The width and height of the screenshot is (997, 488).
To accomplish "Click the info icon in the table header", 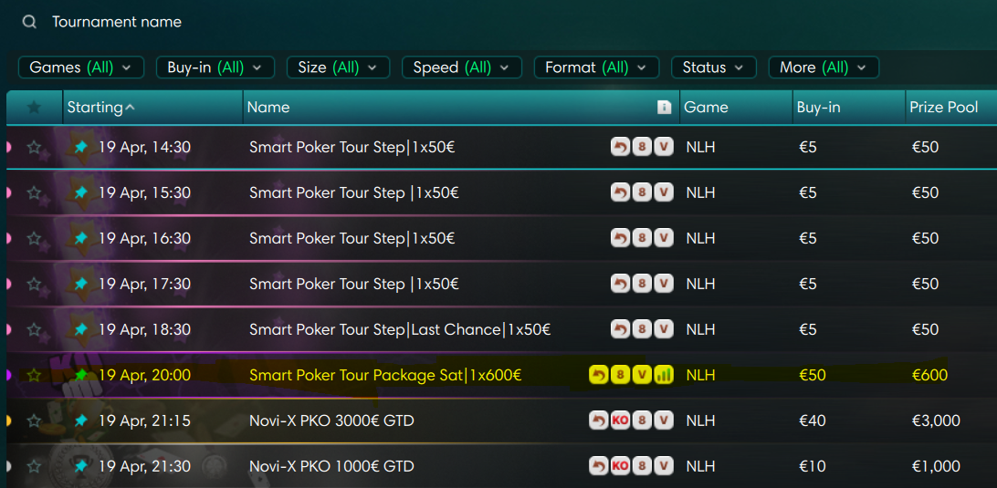I will click(x=664, y=108).
